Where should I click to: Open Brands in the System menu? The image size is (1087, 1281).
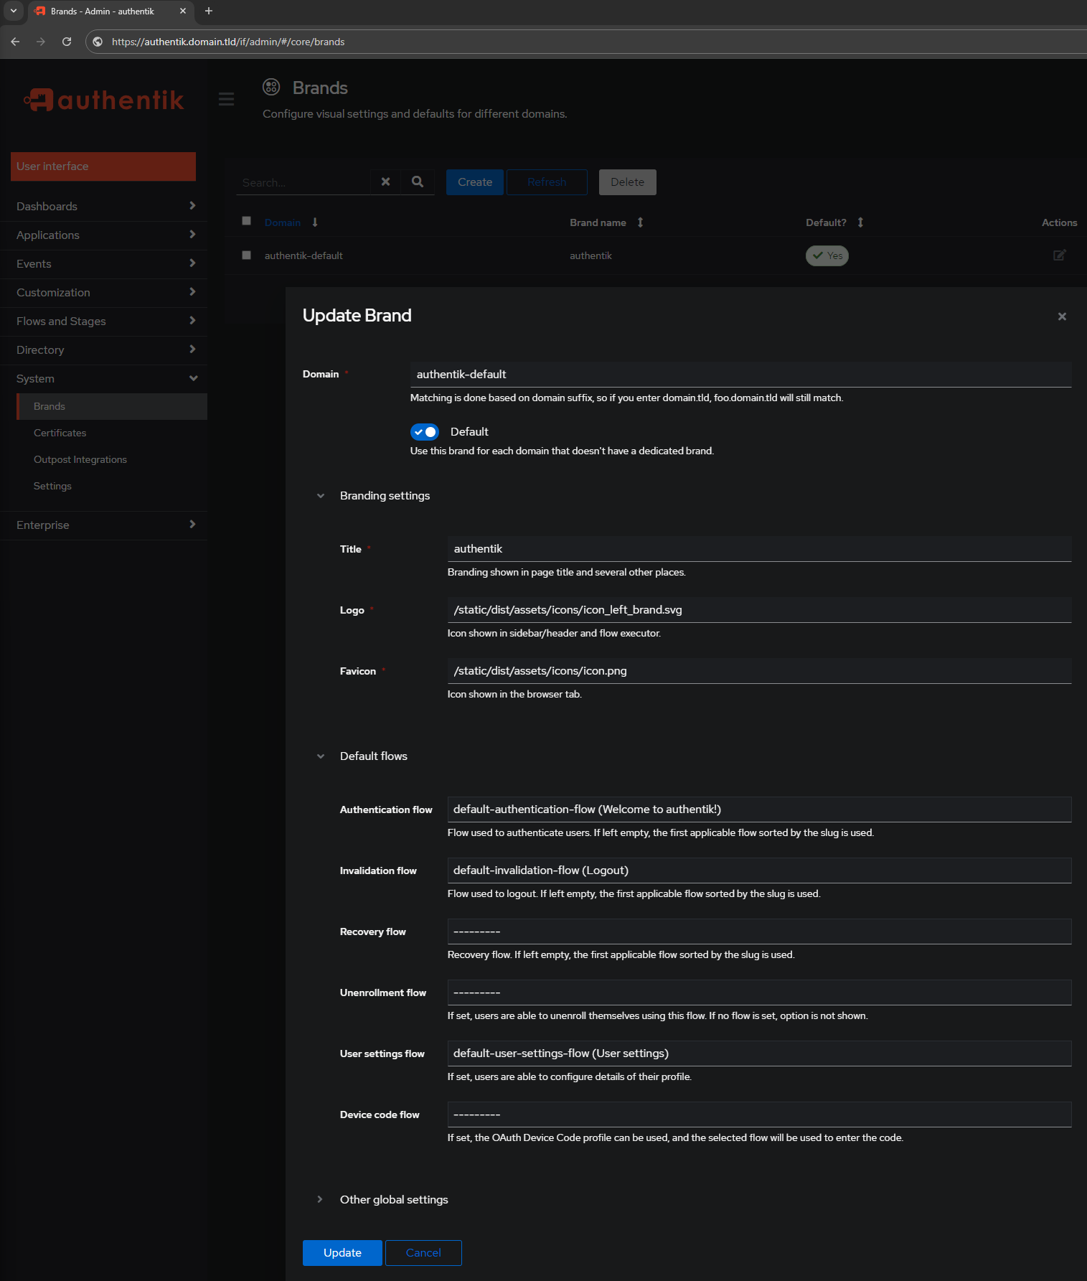coord(112,406)
